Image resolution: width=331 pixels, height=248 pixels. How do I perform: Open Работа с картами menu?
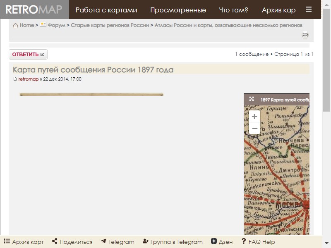click(x=106, y=10)
